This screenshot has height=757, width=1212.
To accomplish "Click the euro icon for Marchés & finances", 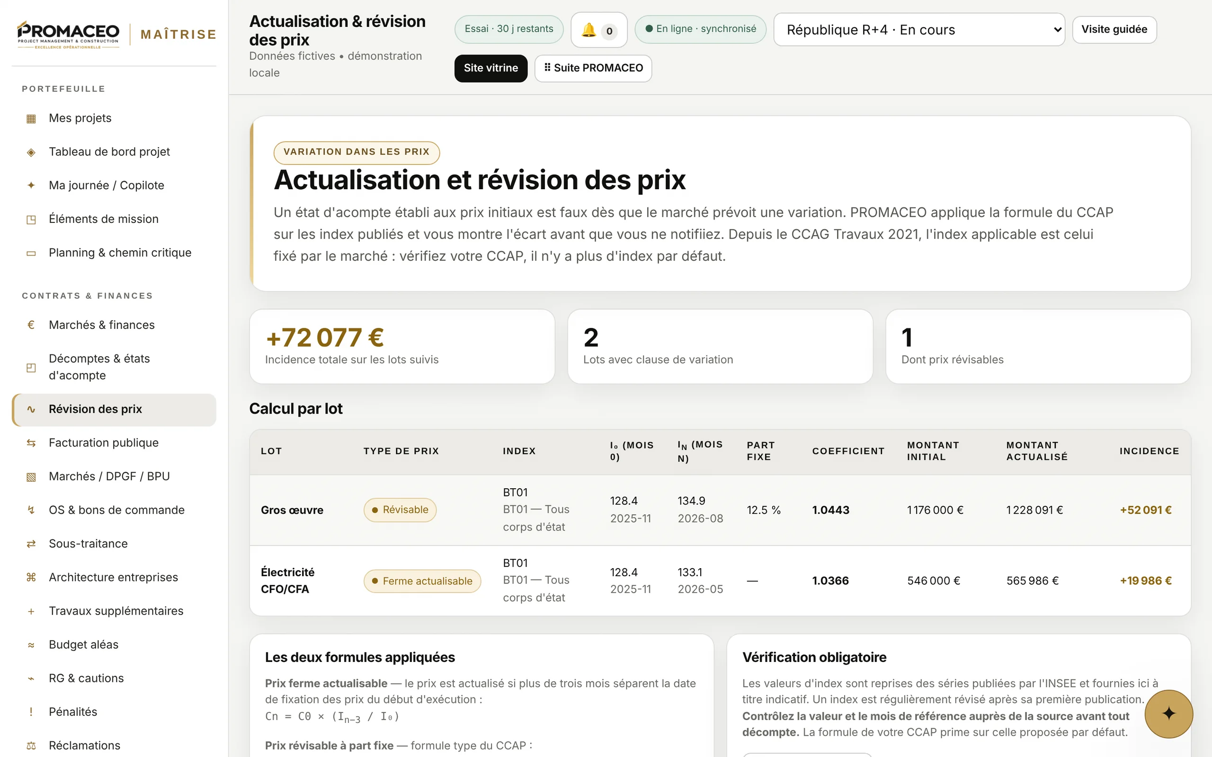I will coord(31,325).
